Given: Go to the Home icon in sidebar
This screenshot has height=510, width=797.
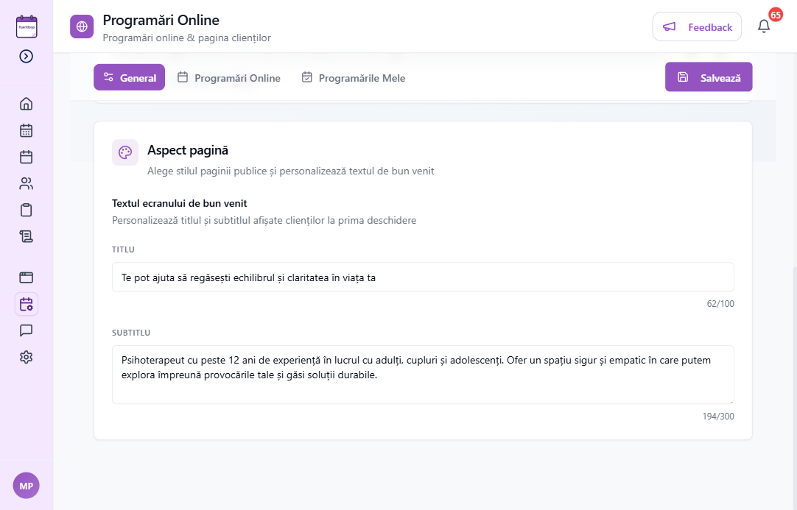Looking at the screenshot, I should 26,104.
